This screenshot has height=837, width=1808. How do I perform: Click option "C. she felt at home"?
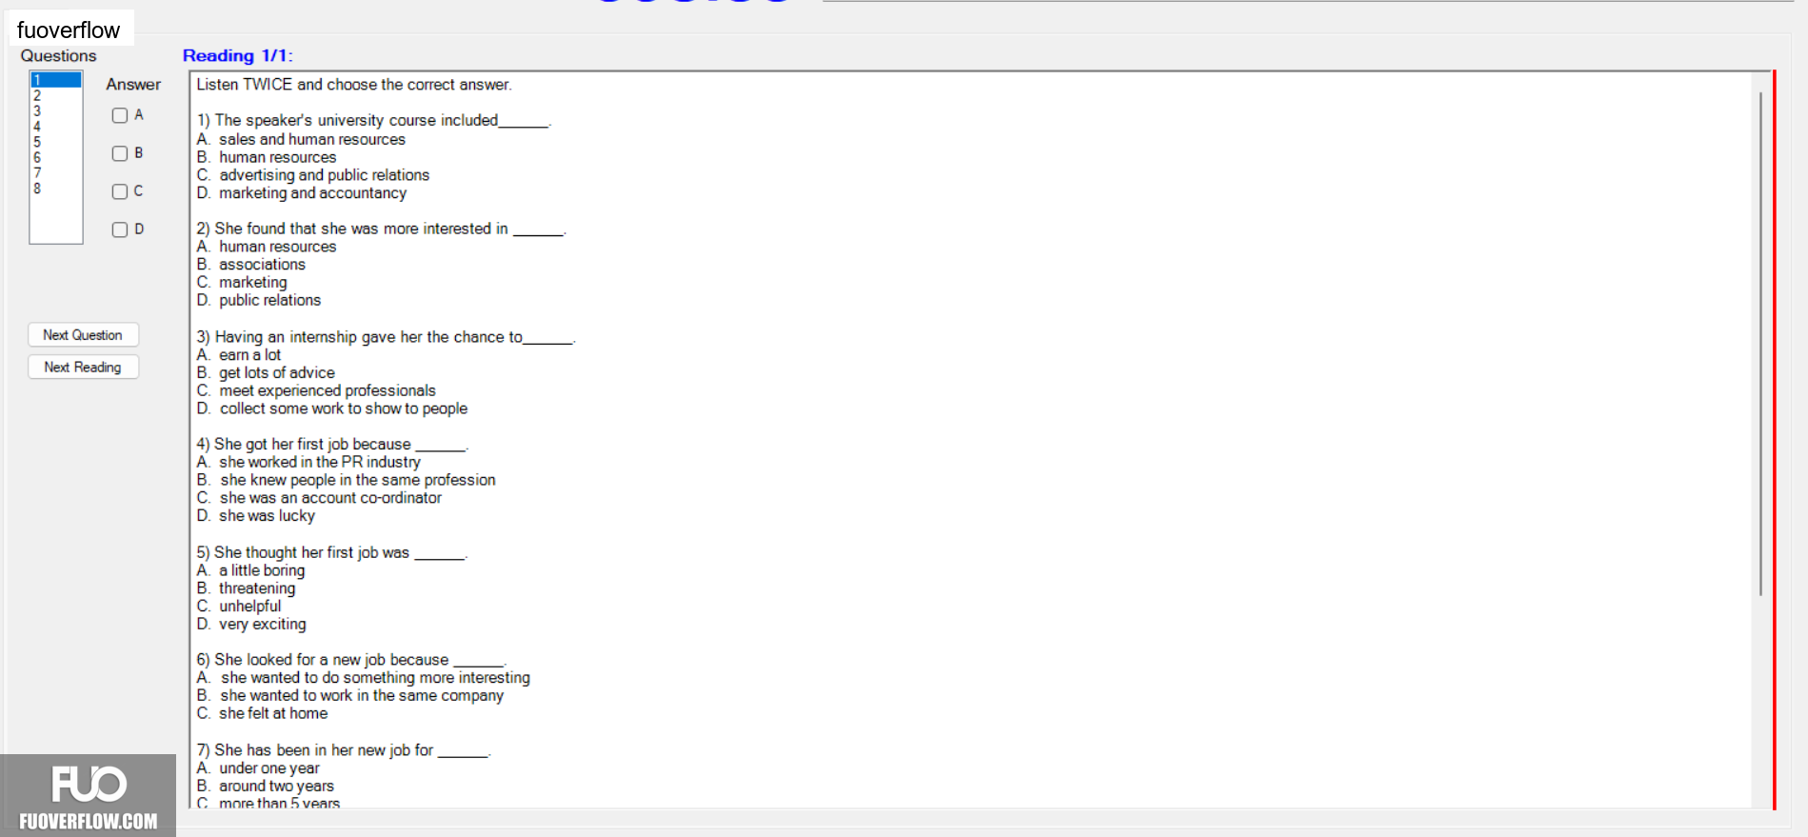(263, 715)
